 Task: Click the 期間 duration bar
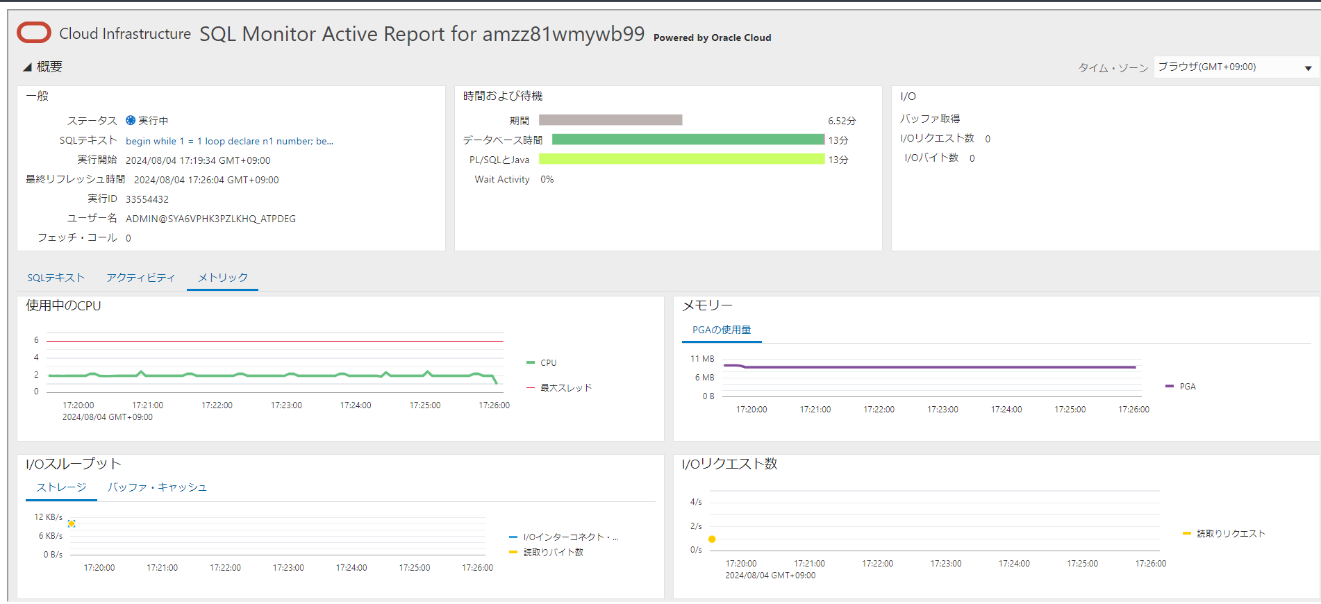(x=610, y=120)
